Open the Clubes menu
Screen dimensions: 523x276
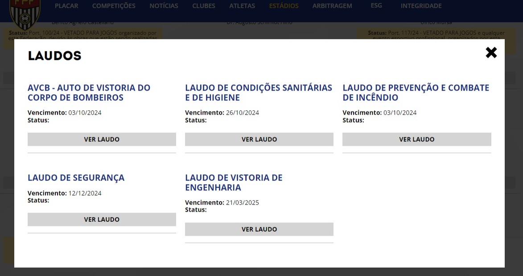click(203, 6)
